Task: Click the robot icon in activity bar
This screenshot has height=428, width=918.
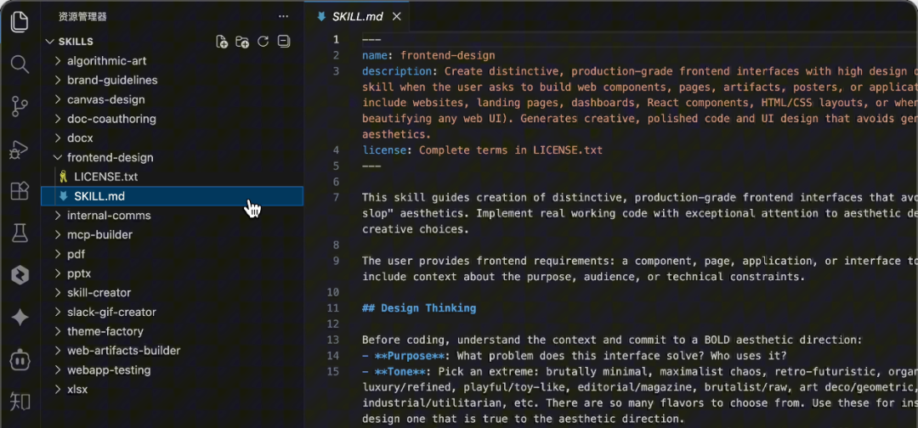Action: tap(20, 359)
